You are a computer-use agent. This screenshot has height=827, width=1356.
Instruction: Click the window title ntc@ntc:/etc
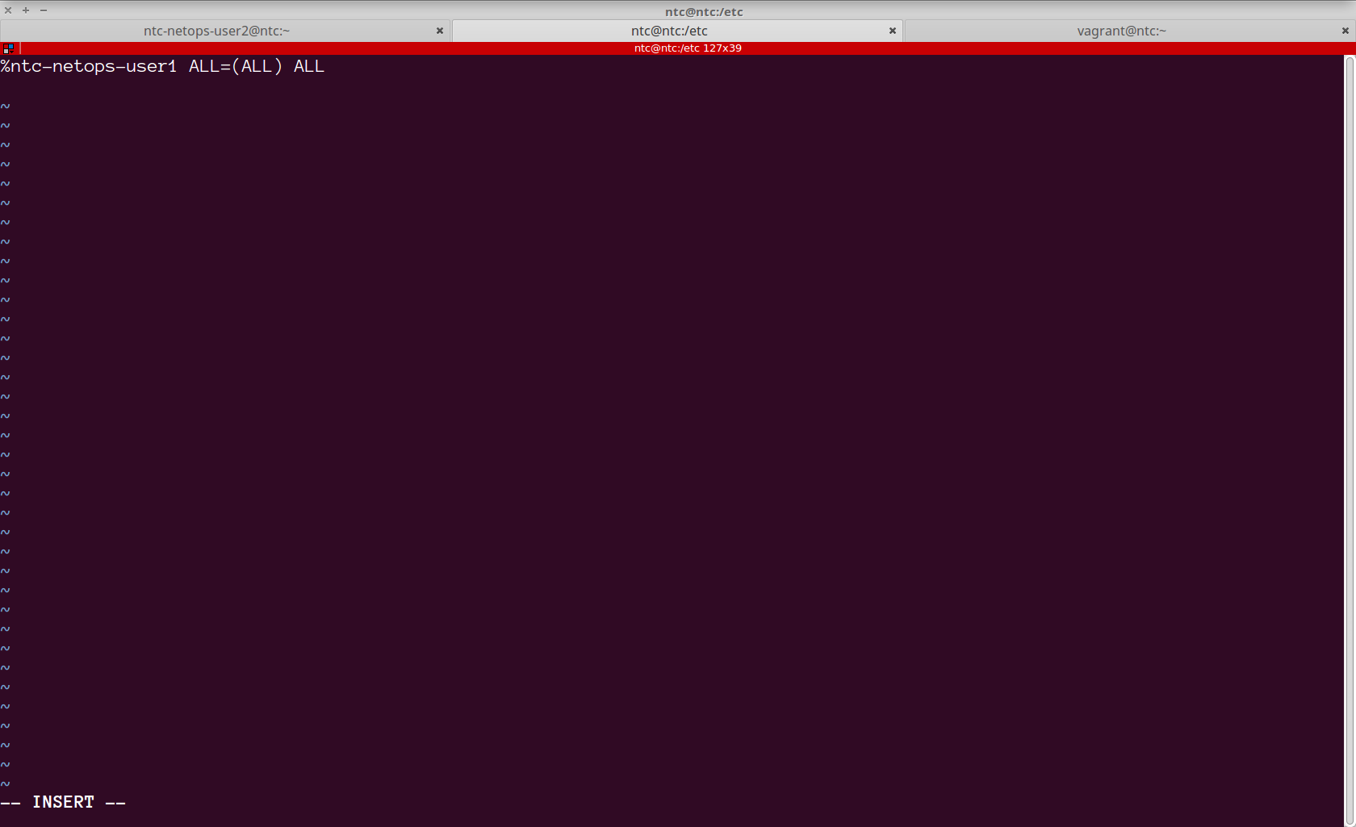704,11
